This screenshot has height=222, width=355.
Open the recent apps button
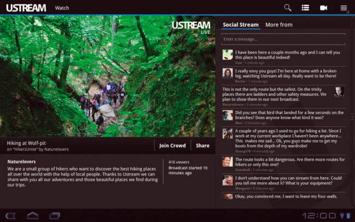55,215
